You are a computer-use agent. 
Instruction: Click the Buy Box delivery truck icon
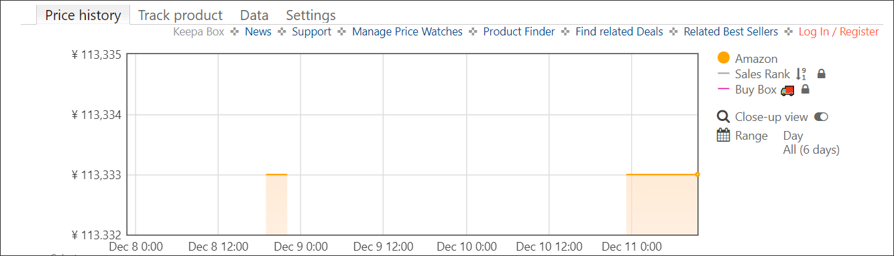pyautogui.click(x=788, y=90)
